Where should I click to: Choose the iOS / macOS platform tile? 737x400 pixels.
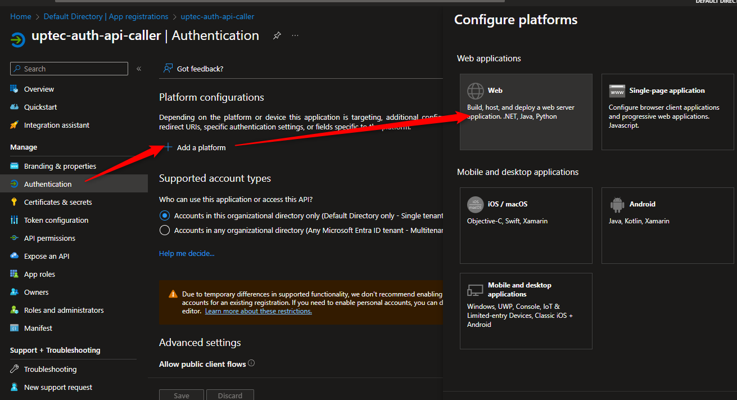click(526, 225)
